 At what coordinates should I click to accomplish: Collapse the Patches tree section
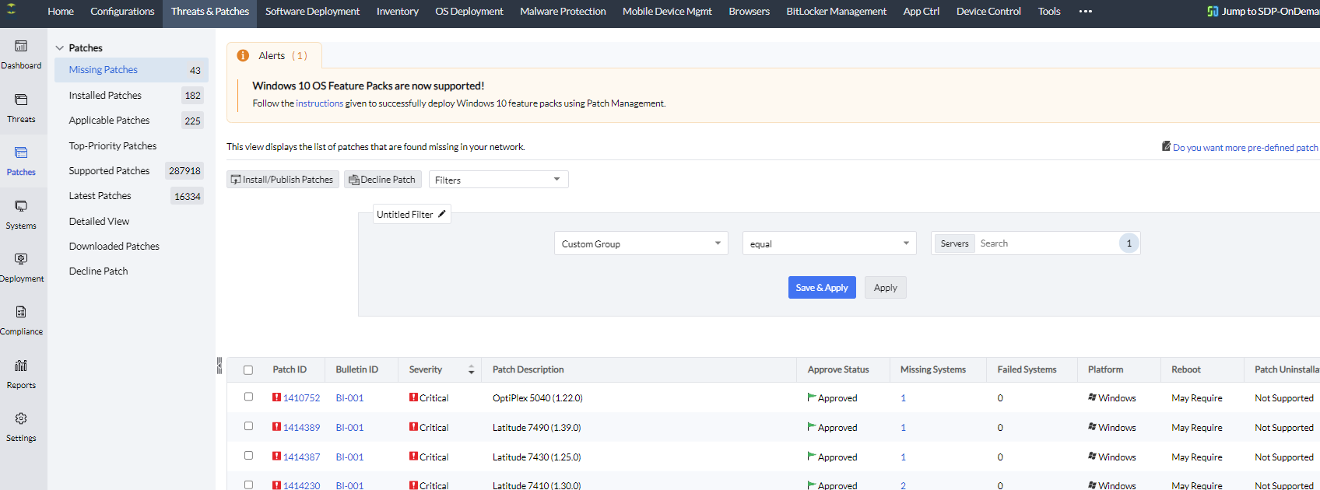(60, 48)
